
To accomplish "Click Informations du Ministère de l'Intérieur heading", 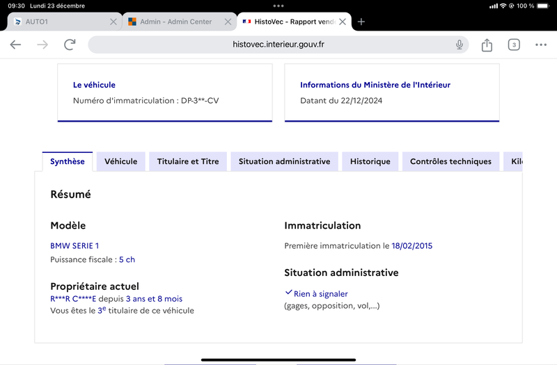I will coord(375,85).
